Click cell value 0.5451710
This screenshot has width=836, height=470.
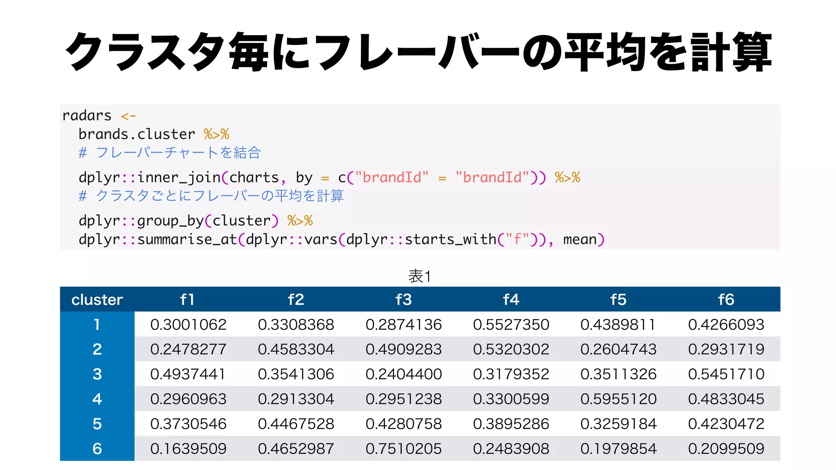pyautogui.click(x=726, y=374)
